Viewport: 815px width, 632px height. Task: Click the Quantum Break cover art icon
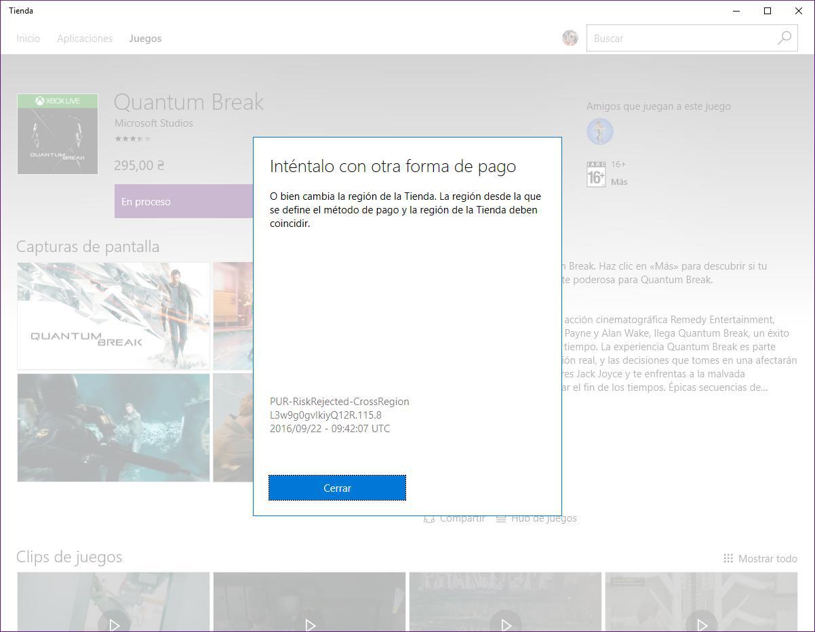58,133
